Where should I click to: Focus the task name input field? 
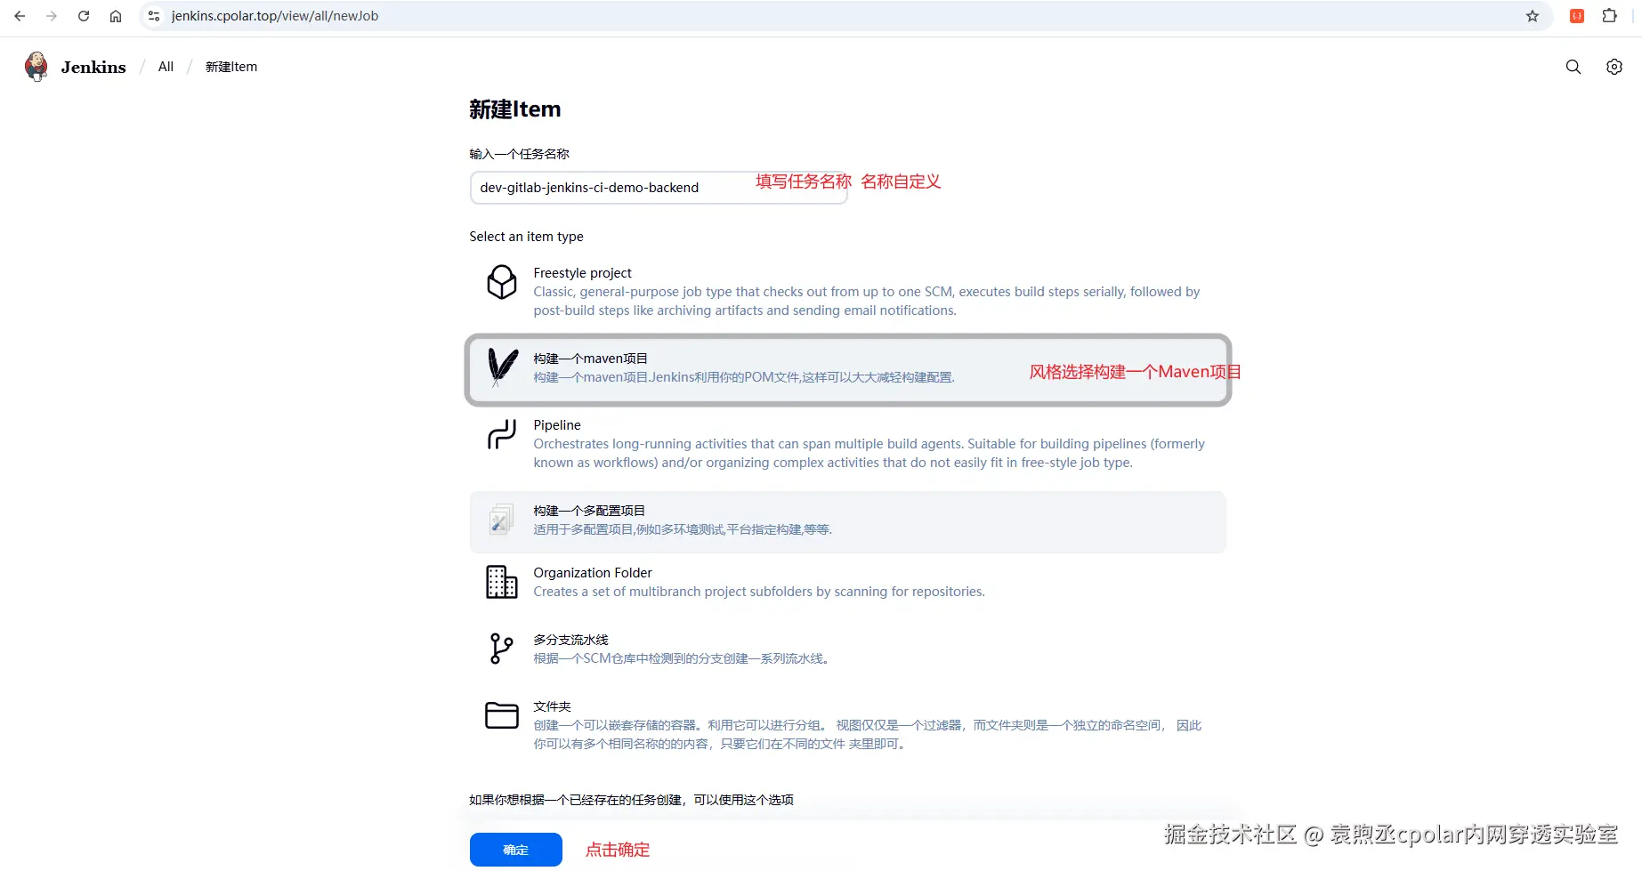pyautogui.click(x=659, y=188)
